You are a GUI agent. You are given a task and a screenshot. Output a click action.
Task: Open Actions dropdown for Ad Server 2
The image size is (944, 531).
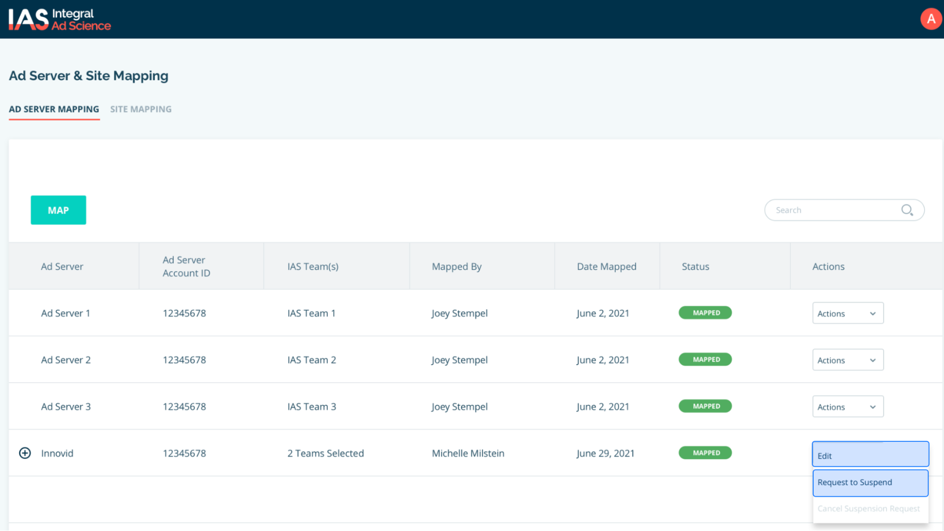(x=848, y=360)
